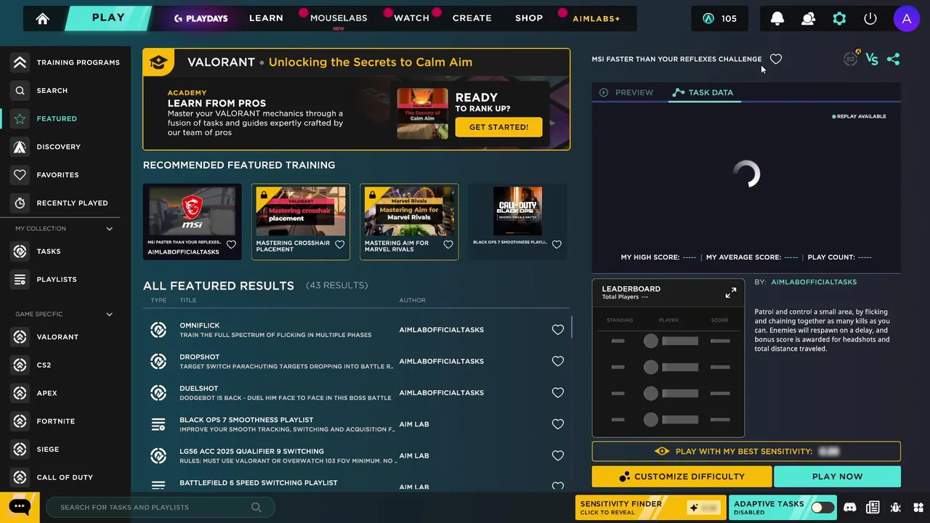Open the Learn menu item
This screenshot has height=523, width=930.
click(266, 18)
